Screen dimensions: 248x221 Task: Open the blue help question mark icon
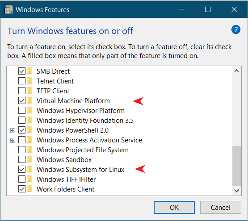tap(236, 29)
